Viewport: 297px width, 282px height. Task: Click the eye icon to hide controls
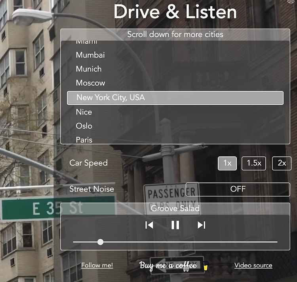[x=291, y=2]
